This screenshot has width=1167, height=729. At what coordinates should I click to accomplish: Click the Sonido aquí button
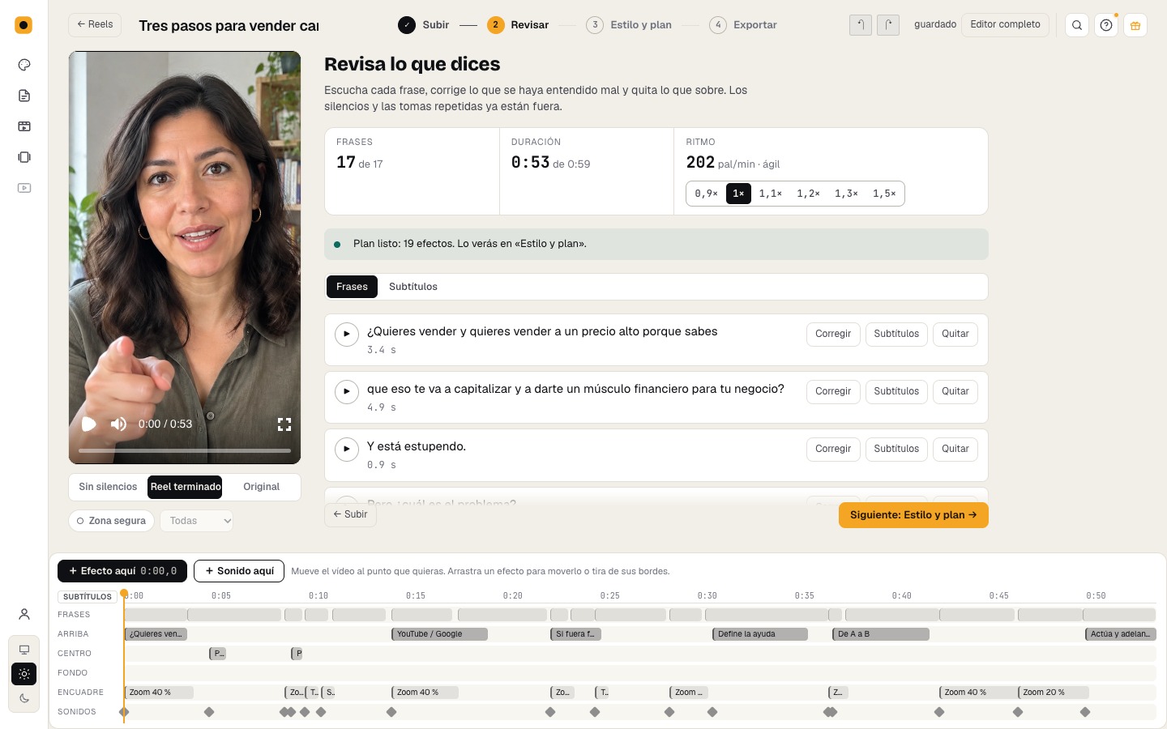(239, 571)
